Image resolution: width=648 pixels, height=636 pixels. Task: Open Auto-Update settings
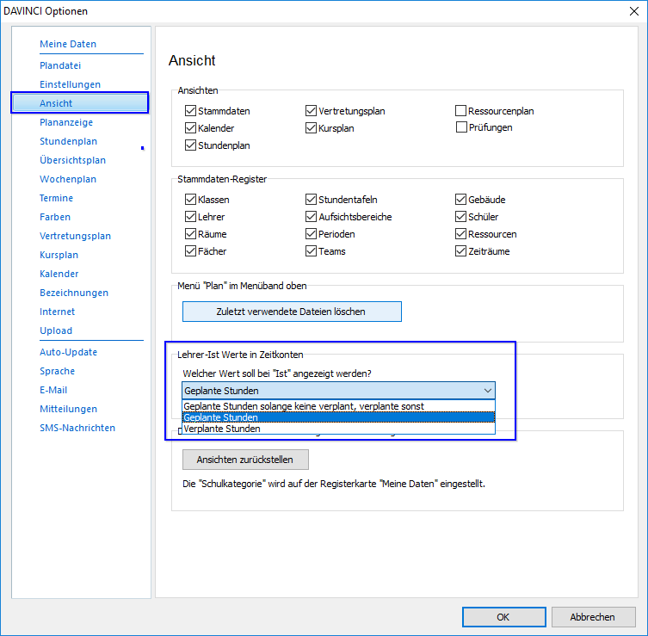click(x=68, y=352)
